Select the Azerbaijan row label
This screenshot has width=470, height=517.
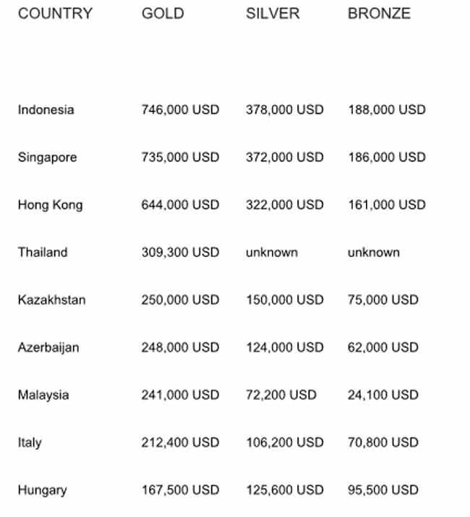tap(48, 348)
